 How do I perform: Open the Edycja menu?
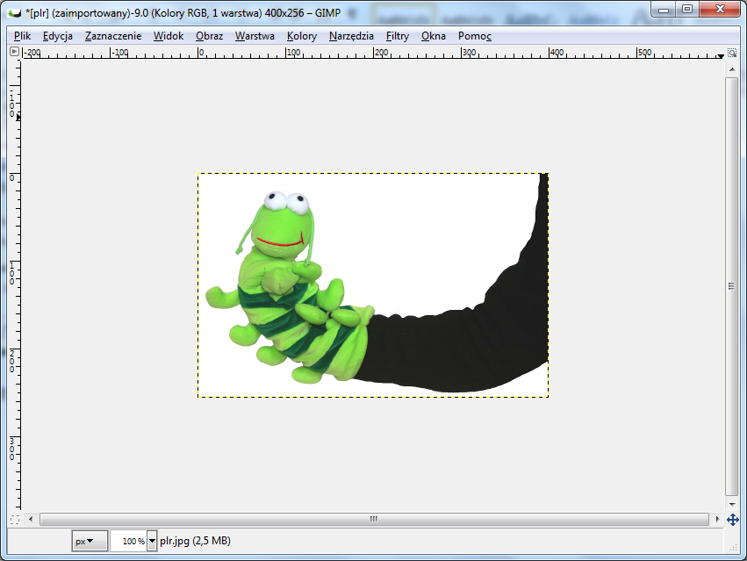coord(58,36)
